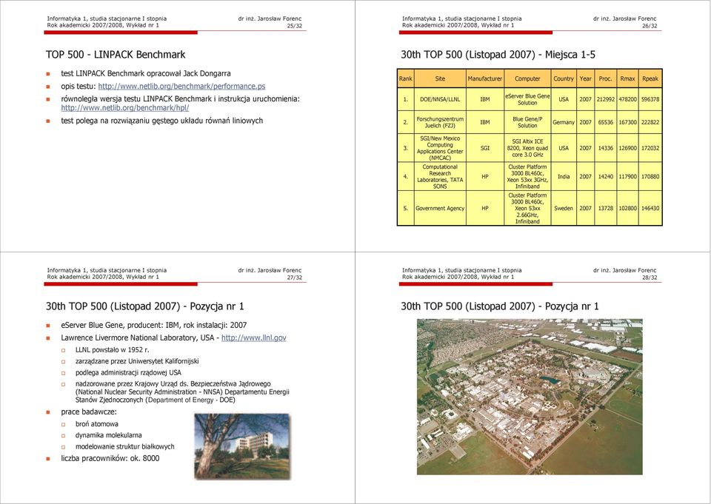Select sub-bullet 'zarządzane przez Uniwersytet Kalifornijski'
The height and width of the screenshot is (504, 711).
pos(137,361)
